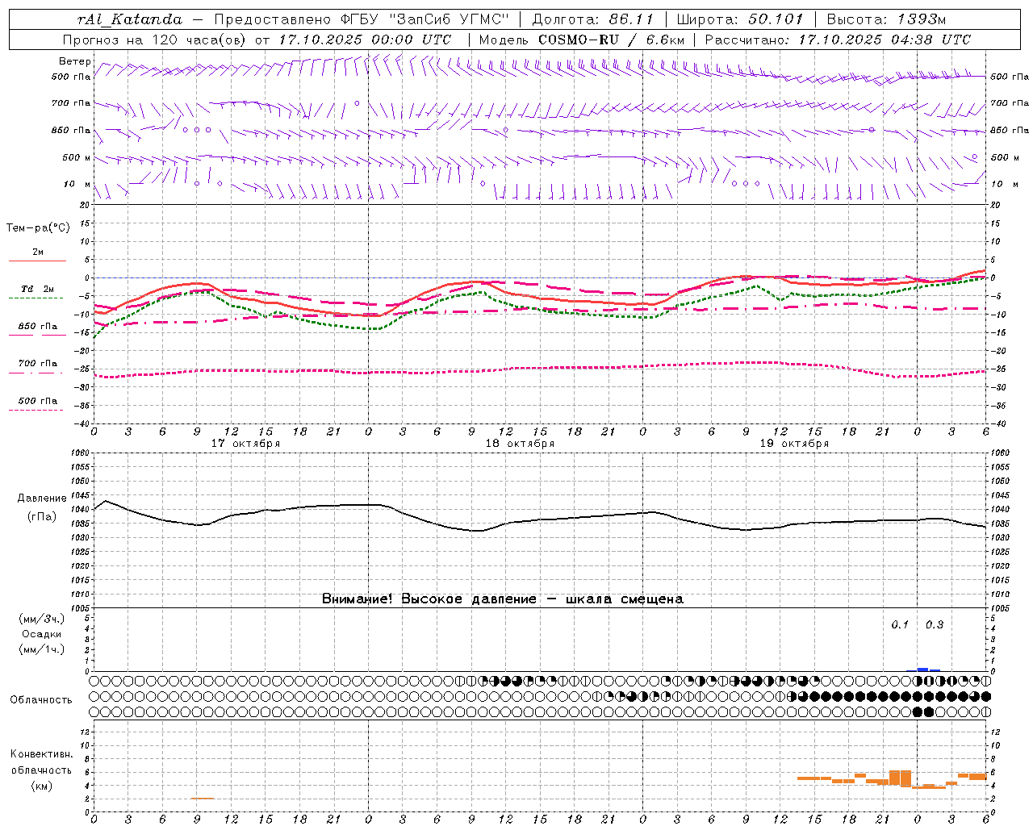Click the Конвективн. облачность (км) label
Screen dimensions: 1033x826
tap(41, 770)
